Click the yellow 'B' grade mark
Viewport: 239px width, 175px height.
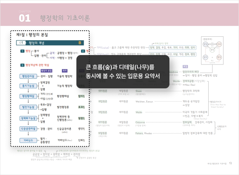point(80,43)
